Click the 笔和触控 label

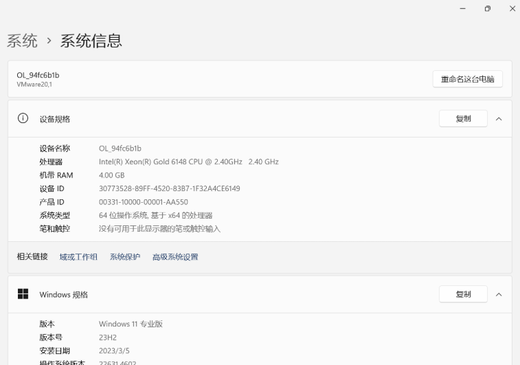coord(55,229)
